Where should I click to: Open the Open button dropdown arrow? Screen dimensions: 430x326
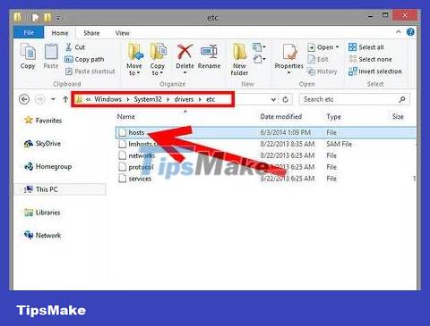click(337, 47)
